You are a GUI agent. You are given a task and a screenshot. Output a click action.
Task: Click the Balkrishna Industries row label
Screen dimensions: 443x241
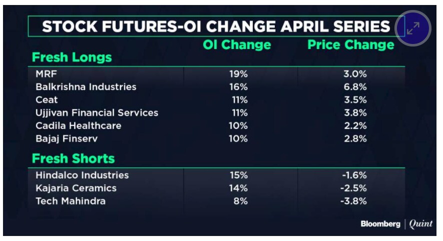tap(86, 86)
